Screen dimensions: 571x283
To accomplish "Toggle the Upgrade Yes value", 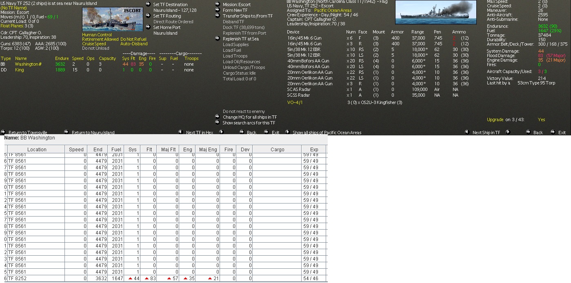I will pos(542,119).
